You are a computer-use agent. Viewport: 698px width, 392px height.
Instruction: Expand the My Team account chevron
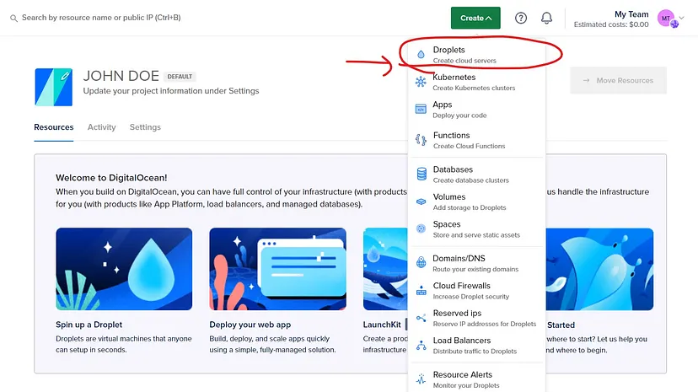tap(681, 18)
